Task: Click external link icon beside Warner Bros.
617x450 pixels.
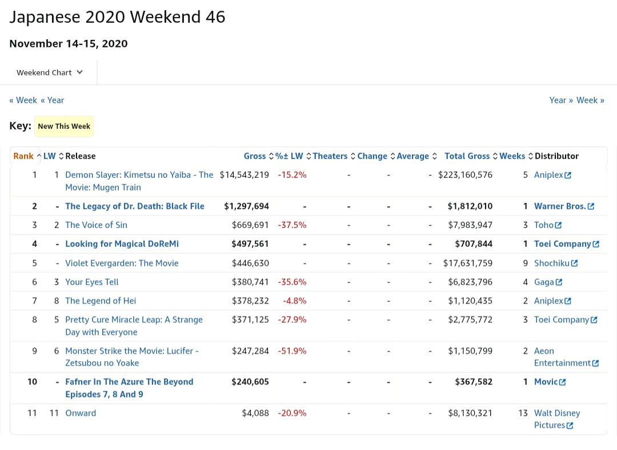Action: (591, 206)
